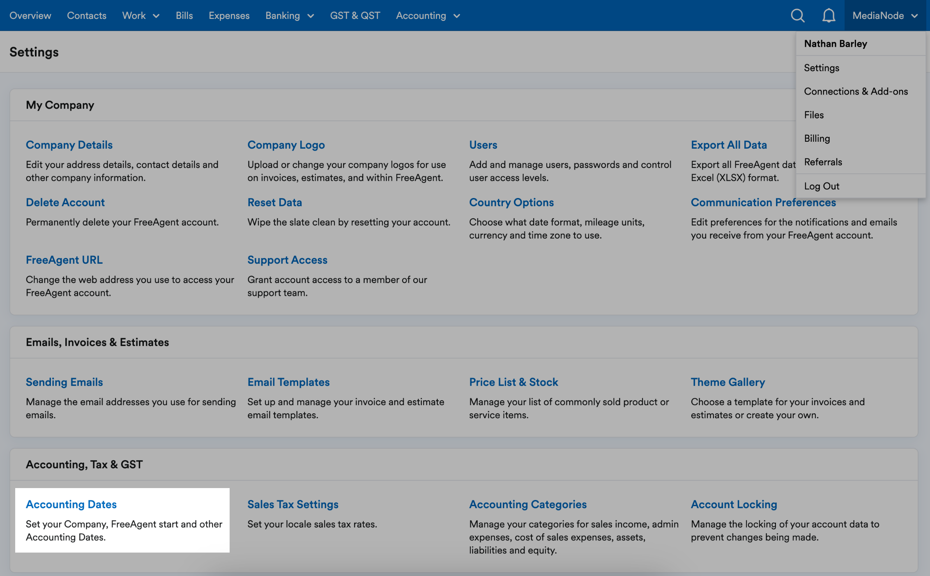This screenshot has height=576, width=930.
Task: Collapse the MediaNode account menu
Action: [885, 16]
